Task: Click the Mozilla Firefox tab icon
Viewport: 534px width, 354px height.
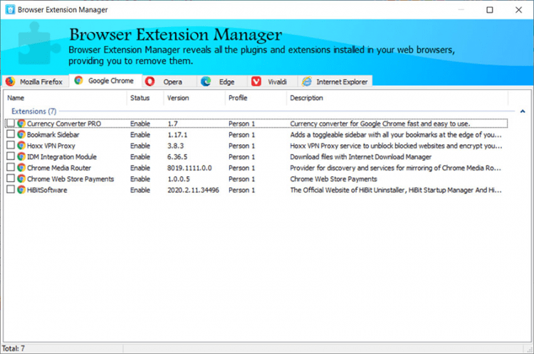Action: [x=10, y=82]
